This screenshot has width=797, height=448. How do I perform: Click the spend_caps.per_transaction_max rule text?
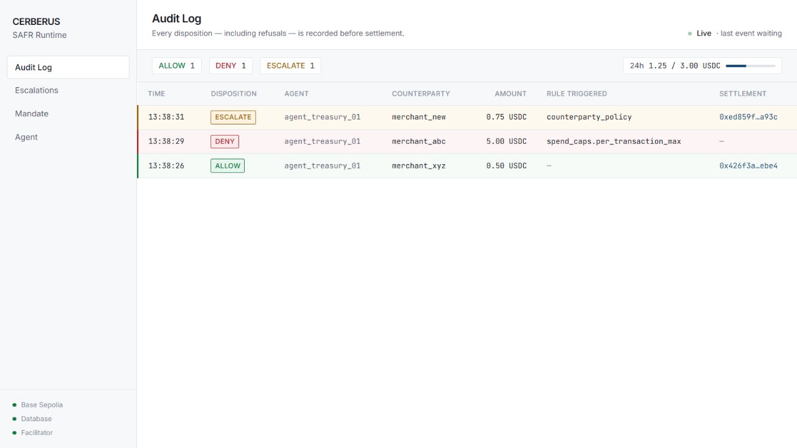[614, 141]
